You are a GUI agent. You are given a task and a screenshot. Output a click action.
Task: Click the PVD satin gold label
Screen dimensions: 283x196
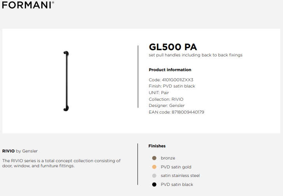[x=176, y=167]
